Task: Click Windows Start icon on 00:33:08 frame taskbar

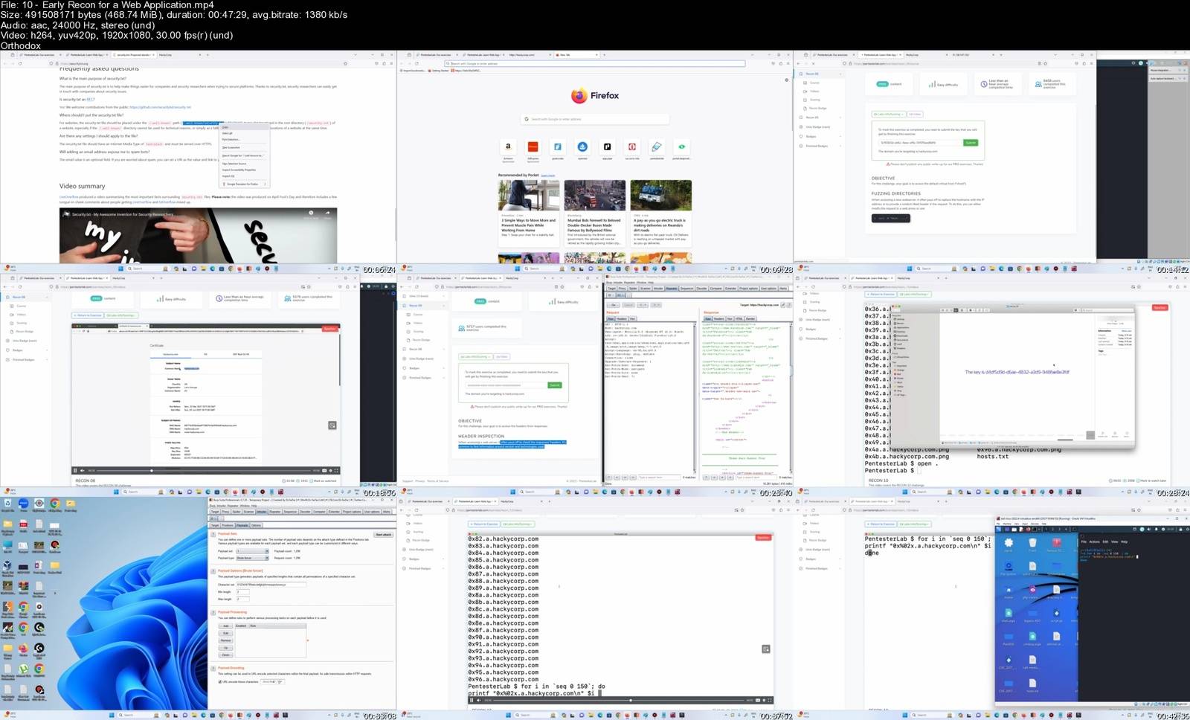Action: [112, 716]
